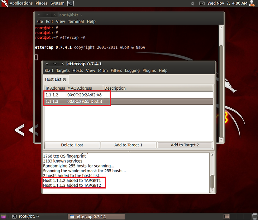Click the volume speaker icon in top panel

pyautogui.click(x=192, y=4)
